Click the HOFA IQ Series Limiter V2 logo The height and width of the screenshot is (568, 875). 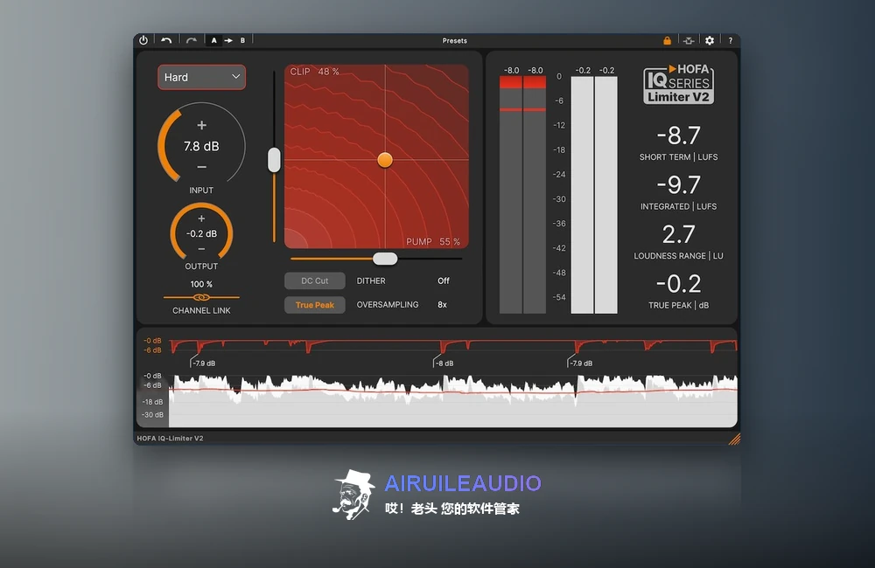[679, 84]
